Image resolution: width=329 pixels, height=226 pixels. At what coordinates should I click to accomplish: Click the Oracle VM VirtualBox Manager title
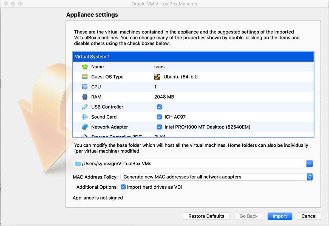click(164, 4)
